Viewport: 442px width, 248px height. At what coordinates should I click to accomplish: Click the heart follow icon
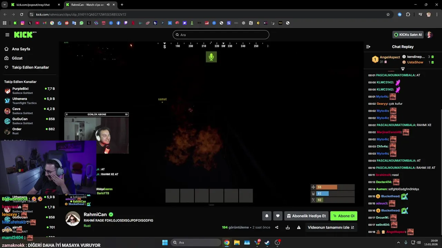click(x=278, y=216)
